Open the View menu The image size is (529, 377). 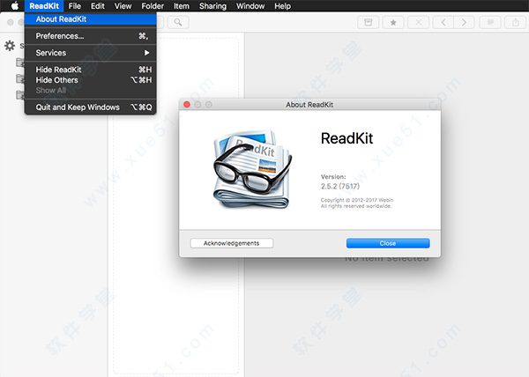click(123, 6)
